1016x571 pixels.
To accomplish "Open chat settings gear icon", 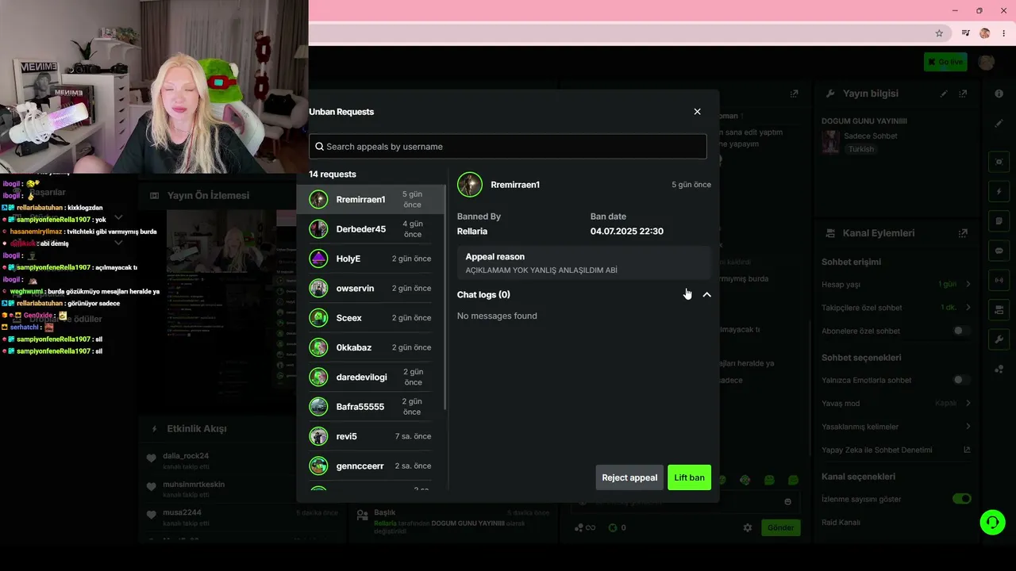I will coord(747,527).
